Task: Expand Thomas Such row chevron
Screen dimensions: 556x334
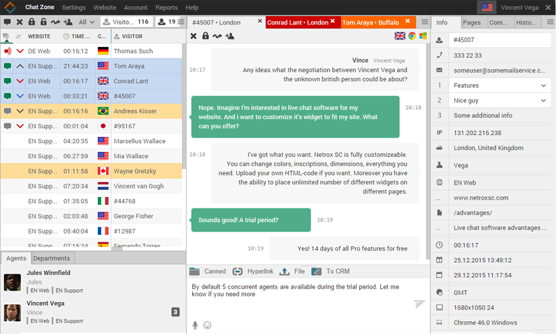Action: pos(20,51)
